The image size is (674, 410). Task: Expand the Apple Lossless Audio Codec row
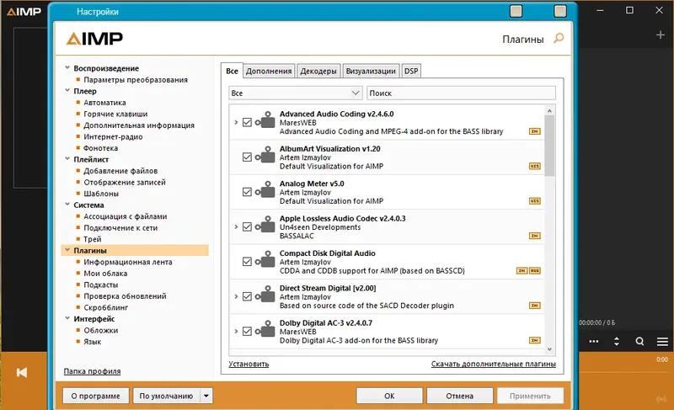point(236,226)
